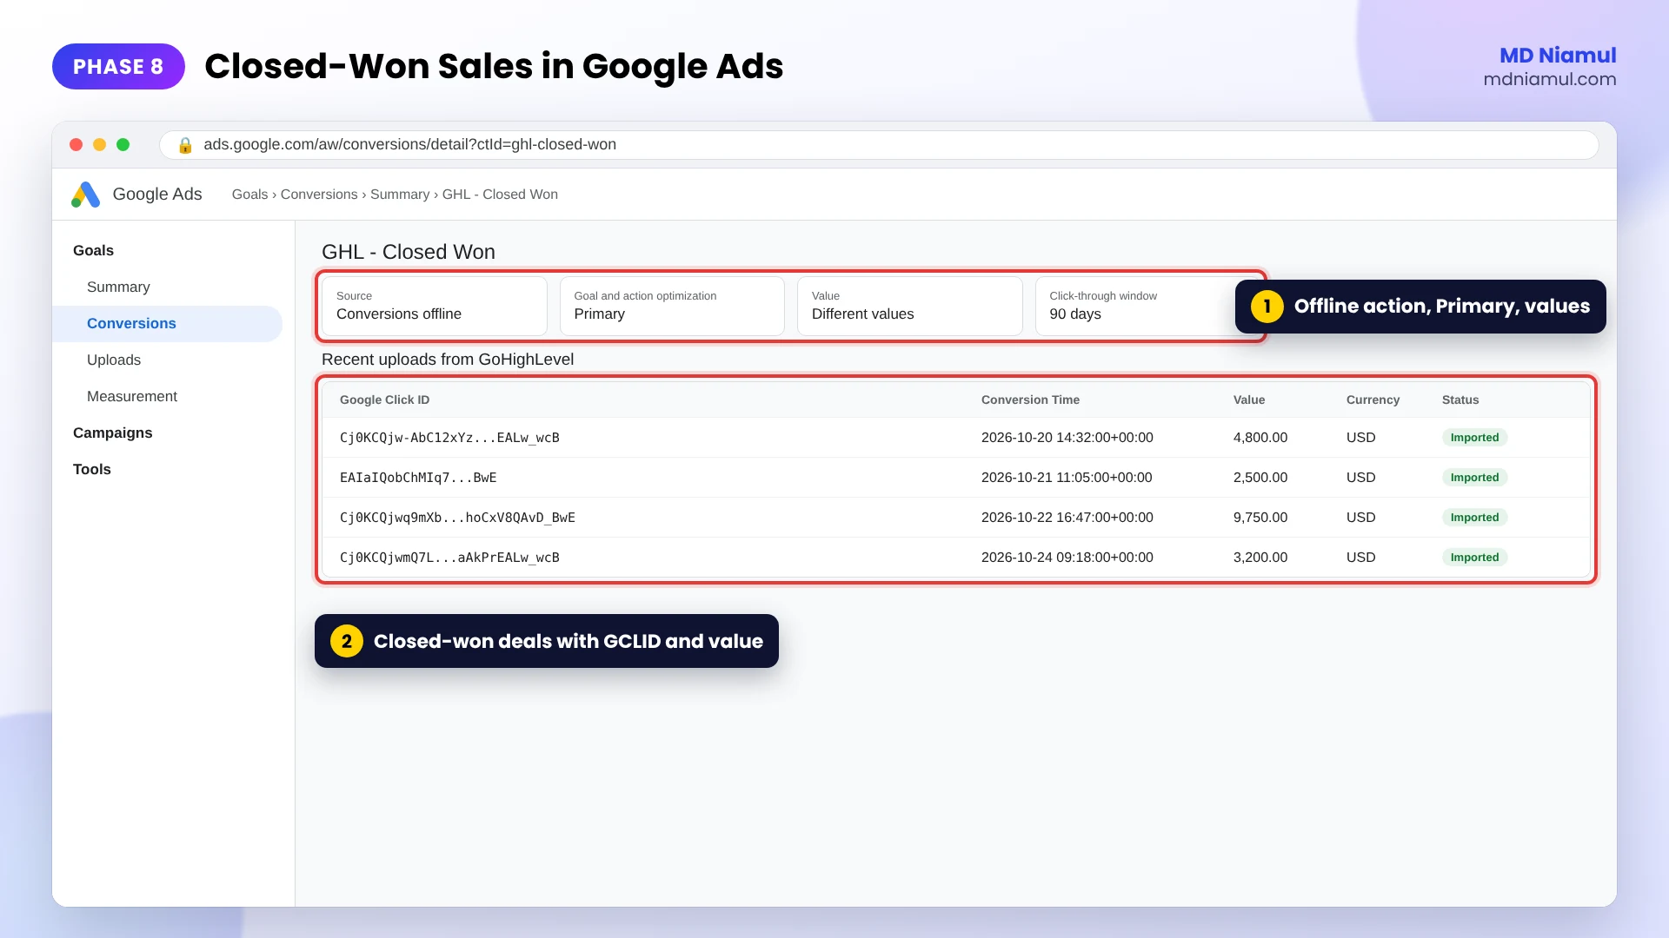Click the value '2,500.00'
This screenshot has width=1669, height=938.
[1260, 478]
